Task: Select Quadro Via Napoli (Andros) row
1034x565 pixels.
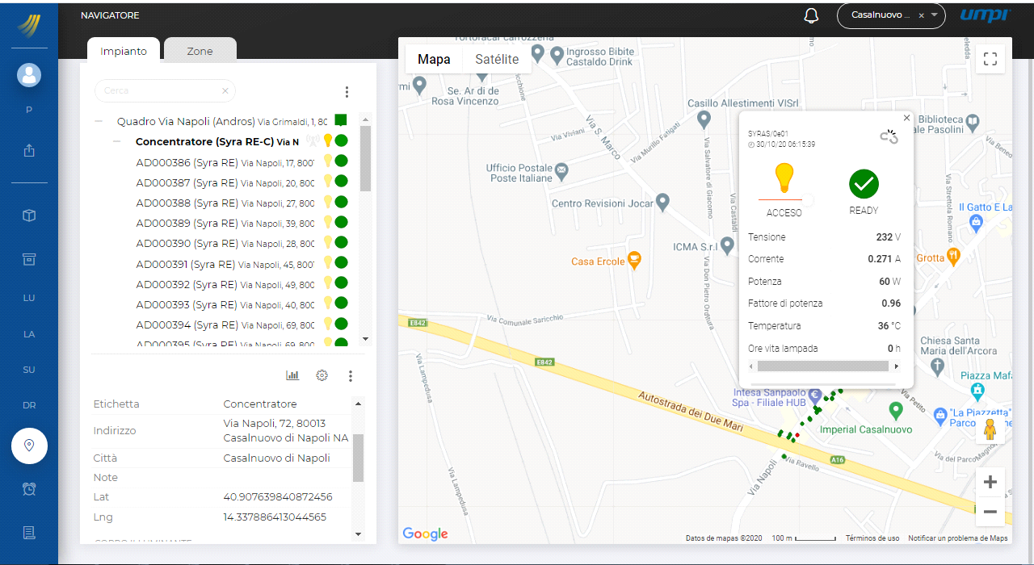Action: 222,121
